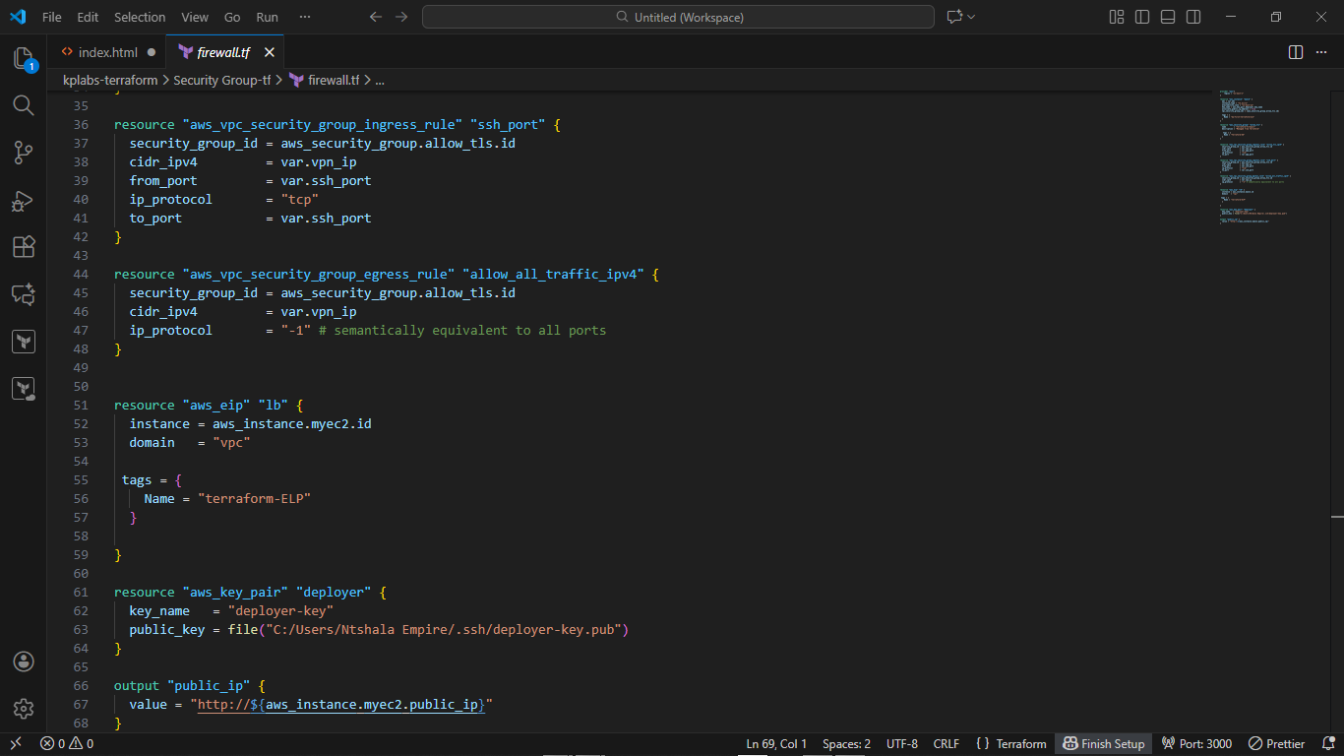Image resolution: width=1344 pixels, height=756 pixels.
Task: Click the Untitled Workspace search bar
Action: pyautogui.click(x=677, y=17)
